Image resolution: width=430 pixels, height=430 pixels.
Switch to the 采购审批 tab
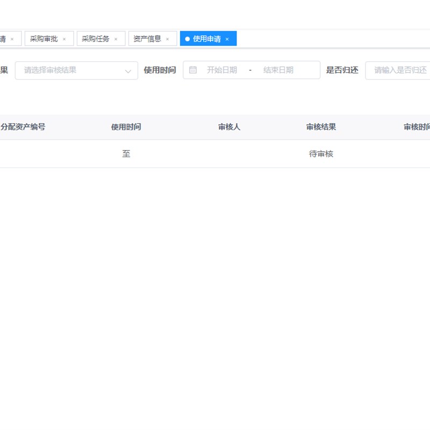coord(44,39)
